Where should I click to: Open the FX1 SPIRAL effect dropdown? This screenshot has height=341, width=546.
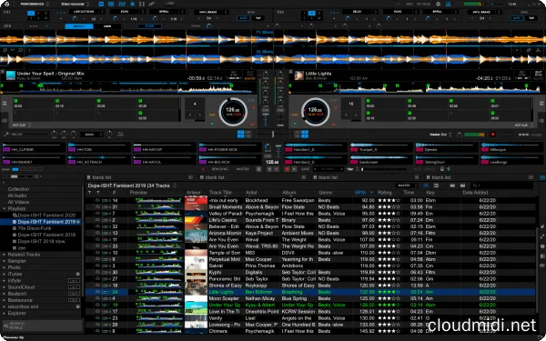tap(167, 12)
